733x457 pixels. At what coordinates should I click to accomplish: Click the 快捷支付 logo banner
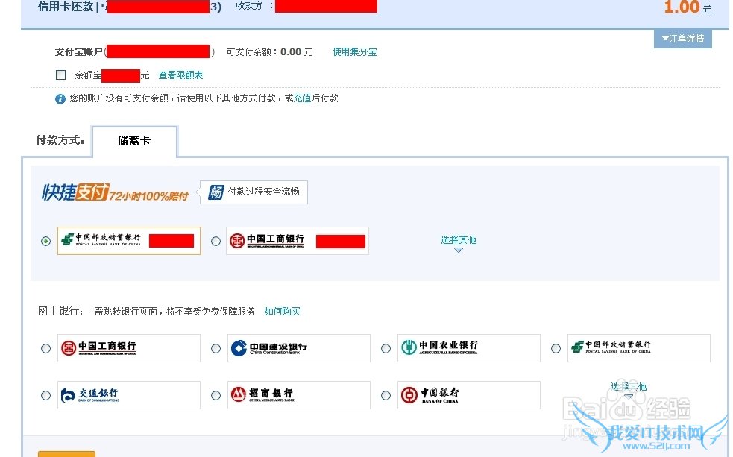115,192
